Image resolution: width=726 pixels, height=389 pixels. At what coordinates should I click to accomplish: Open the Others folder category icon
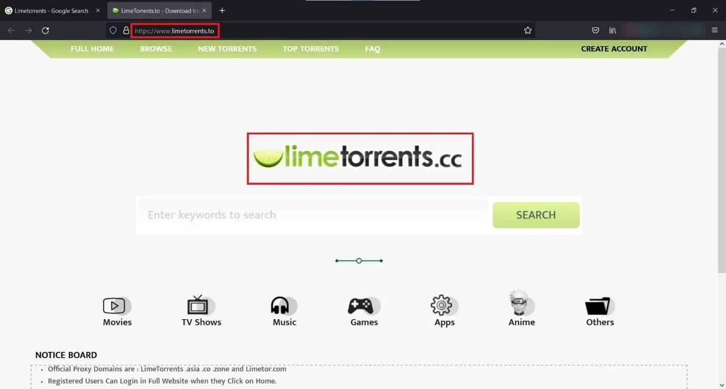[x=599, y=306]
